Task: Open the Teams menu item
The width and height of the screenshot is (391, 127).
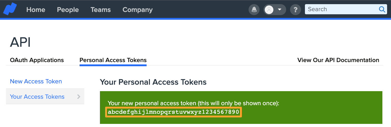Action: (101, 10)
